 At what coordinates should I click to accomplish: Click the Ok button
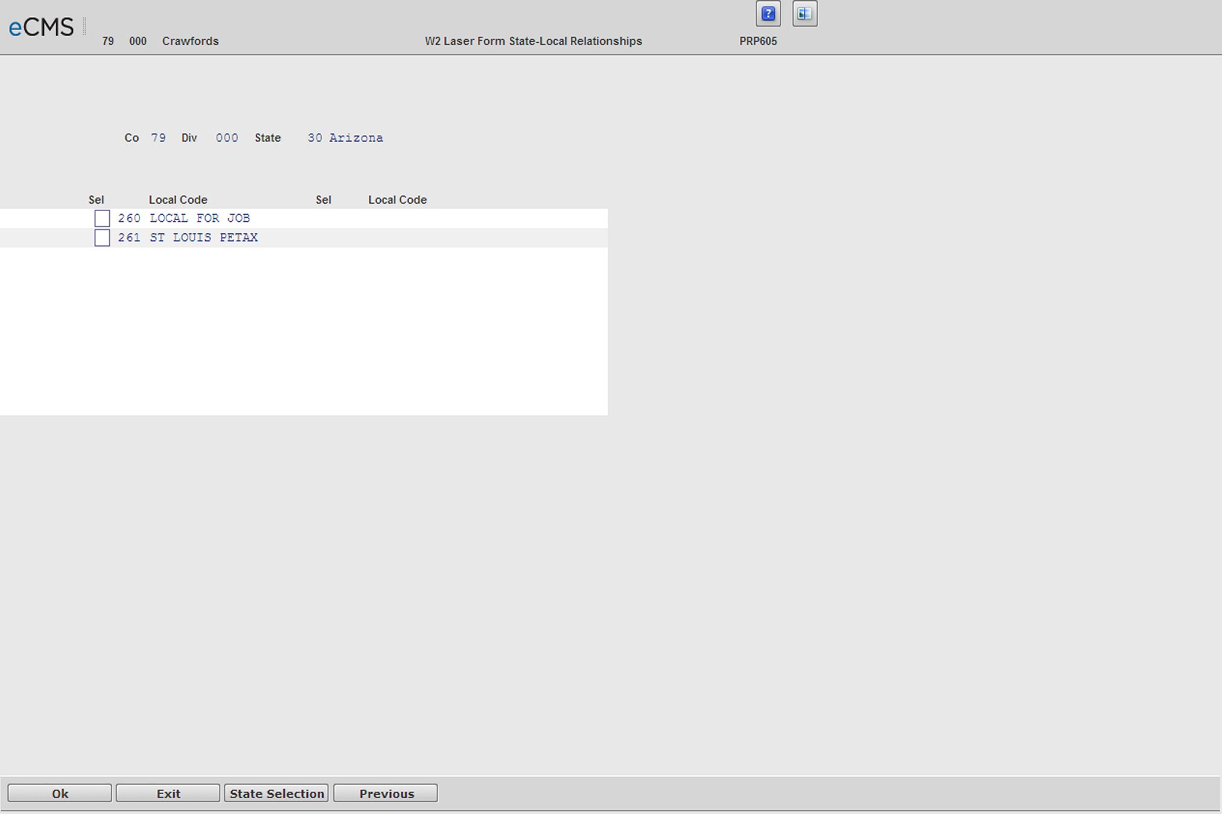(x=60, y=793)
